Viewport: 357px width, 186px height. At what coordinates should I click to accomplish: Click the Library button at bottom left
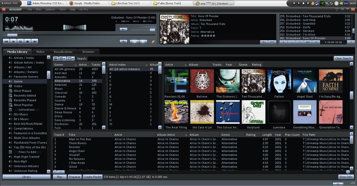click(27, 177)
